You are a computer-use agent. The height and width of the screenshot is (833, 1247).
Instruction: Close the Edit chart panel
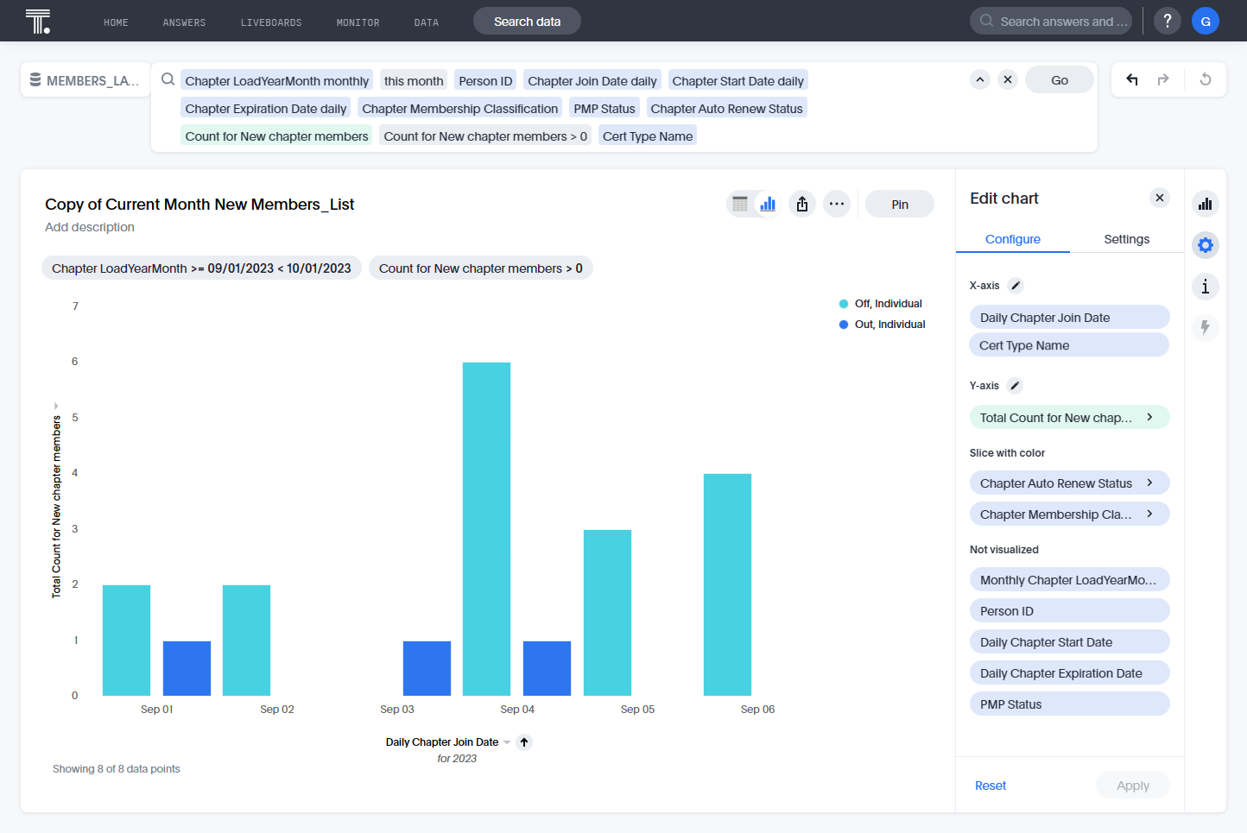(x=1160, y=198)
